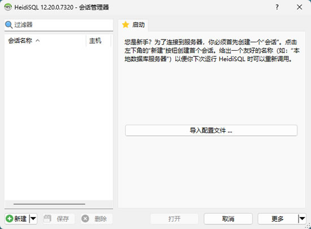Image resolution: width=311 pixels, height=229 pixels.
Task: Click the horizontal scrollbar under the session list
Action: click(49, 204)
